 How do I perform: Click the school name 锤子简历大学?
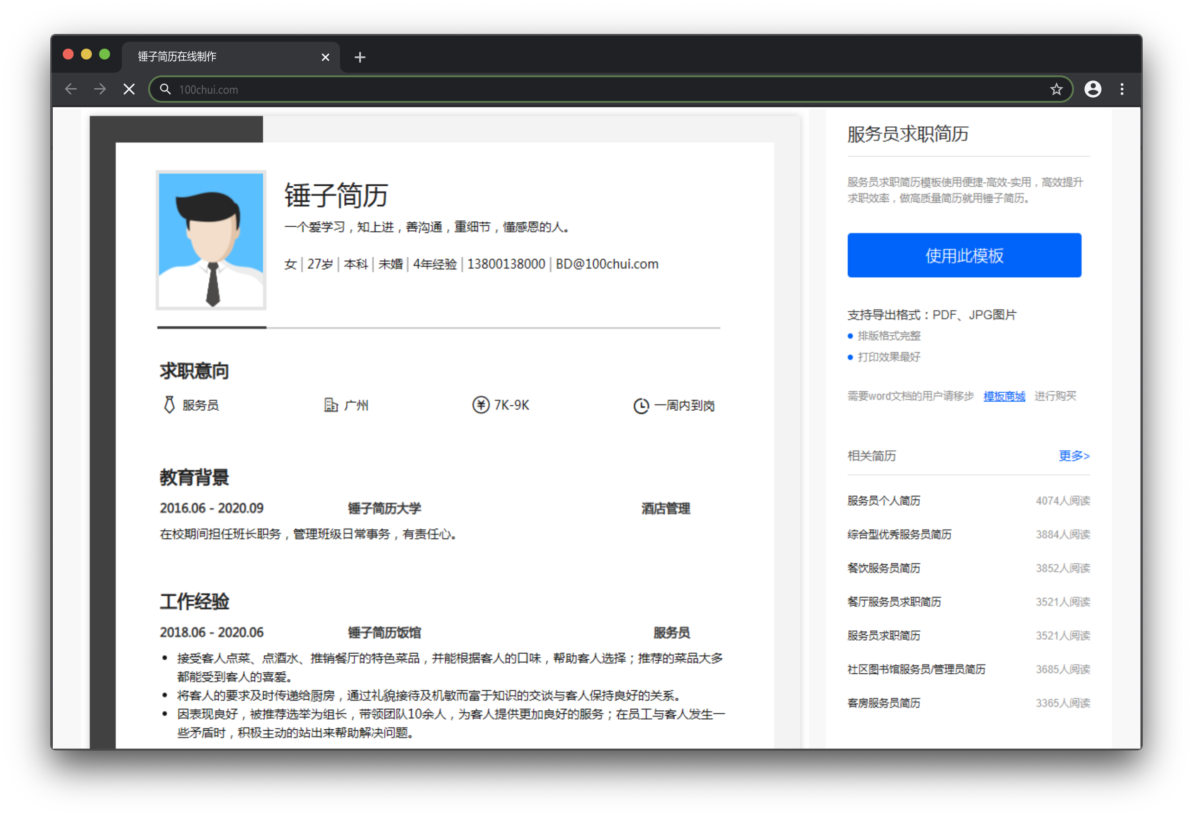point(384,508)
